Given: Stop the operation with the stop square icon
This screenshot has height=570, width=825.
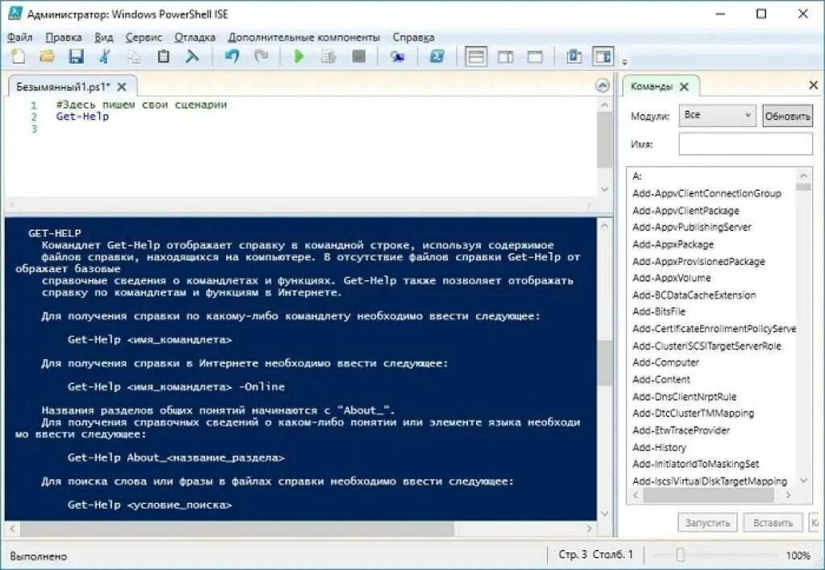Looking at the screenshot, I should [x=359, y=56].
